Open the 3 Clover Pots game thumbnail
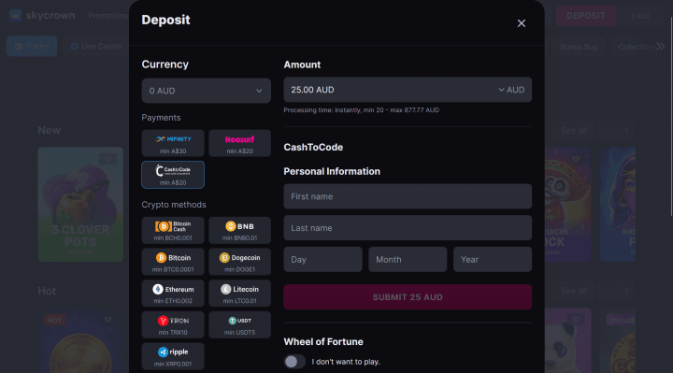Viewport: 673px width, 373px height. click(x=80, y=205)
